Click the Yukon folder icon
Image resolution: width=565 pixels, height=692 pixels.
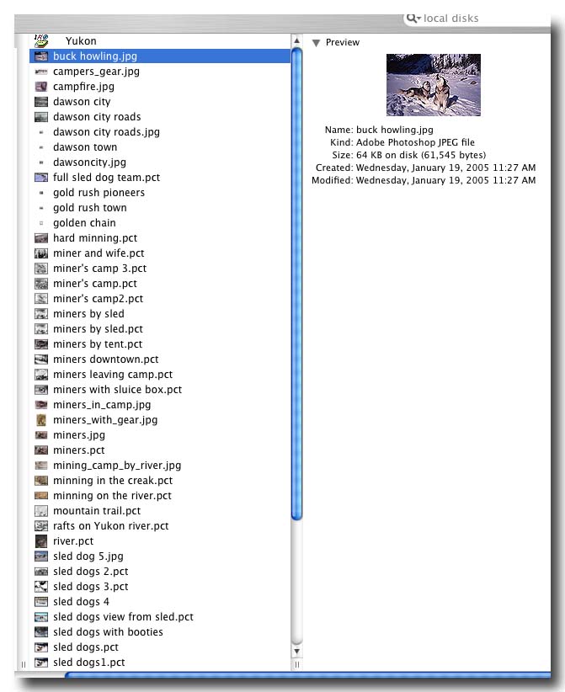41,40
